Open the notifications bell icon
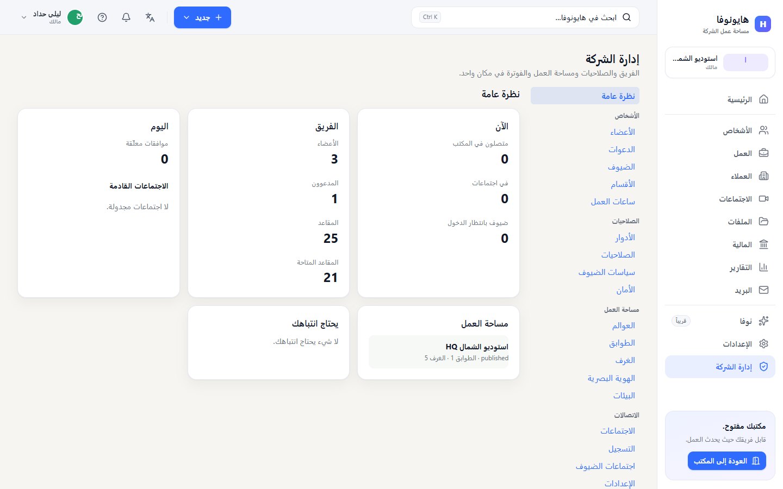Screen dimensions: 783x489 126,17
